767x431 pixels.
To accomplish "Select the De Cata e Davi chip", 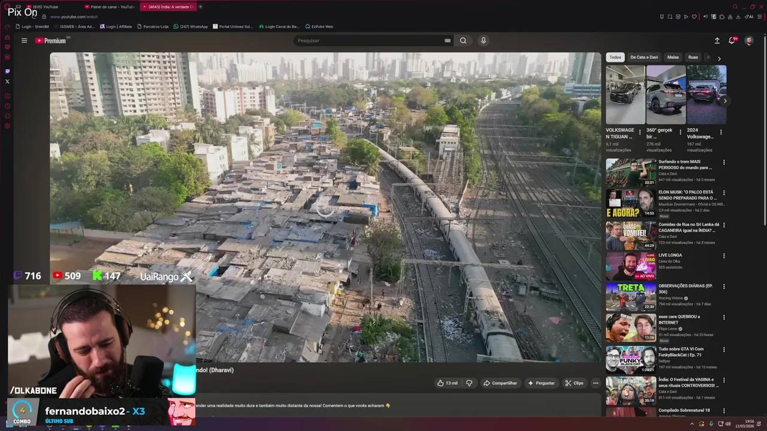I will click(644, 57).
